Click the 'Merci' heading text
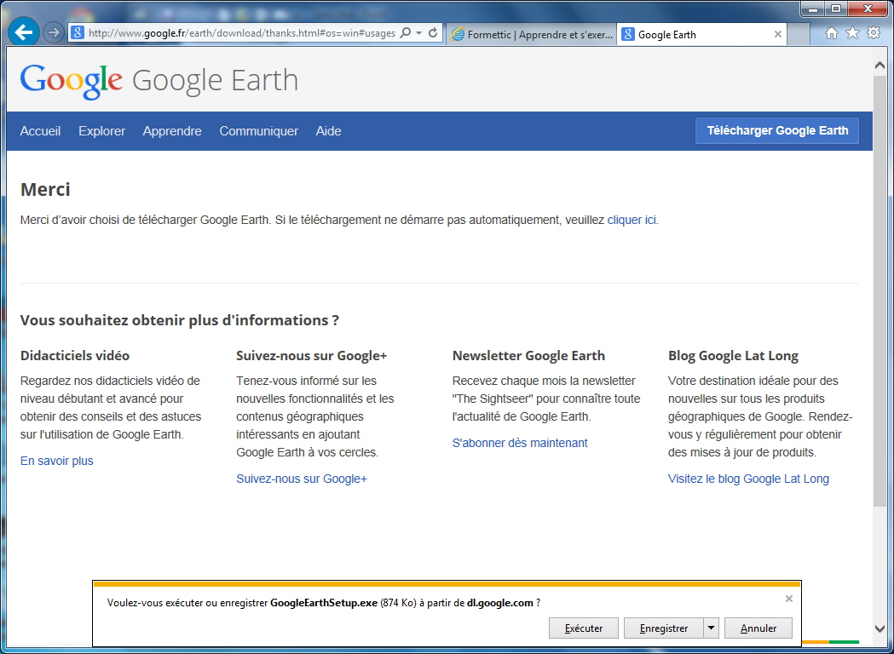 point(45,189)
